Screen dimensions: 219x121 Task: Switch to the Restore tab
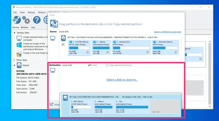24,27
